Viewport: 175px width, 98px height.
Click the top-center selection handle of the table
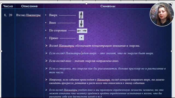[x=86, y=4]
